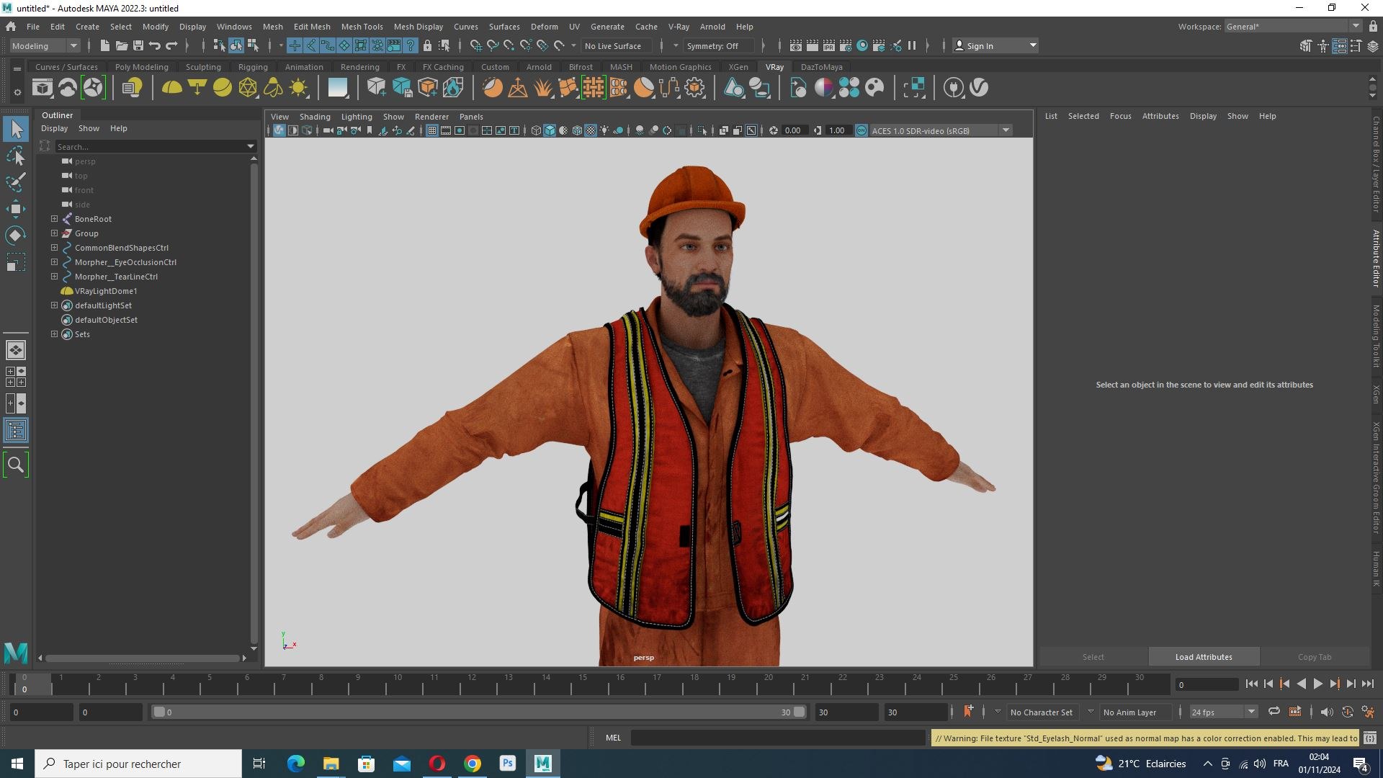Open the VRay frame buffer shelf icon
The height and width of the screenshot is (778, 1383).
pos(42,88)
